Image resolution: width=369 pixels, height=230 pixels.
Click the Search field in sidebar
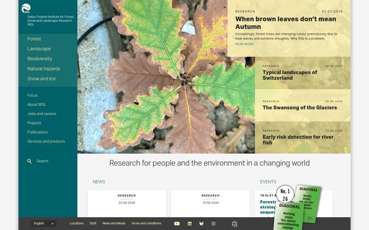click(43, 161)
